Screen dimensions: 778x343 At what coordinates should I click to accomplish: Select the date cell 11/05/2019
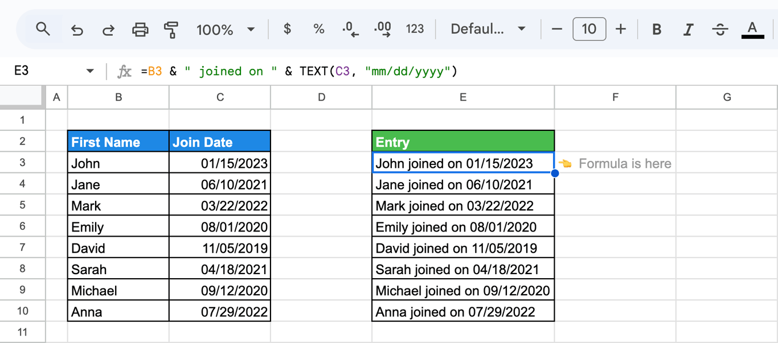click(x=220, y=248)
